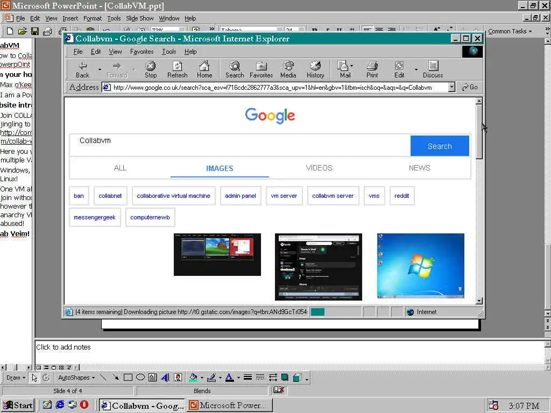
Task: Open PowerPoint Format menu
Action: tap(93, 18)
